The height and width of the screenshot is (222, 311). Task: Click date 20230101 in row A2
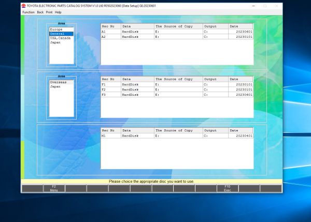pyautogui.click(x=241, y=37)
